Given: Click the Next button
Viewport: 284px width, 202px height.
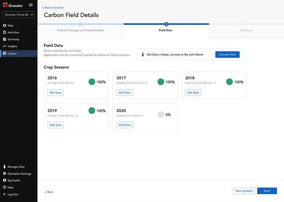Looking at the screenshot, I should [x=267, y=191].
